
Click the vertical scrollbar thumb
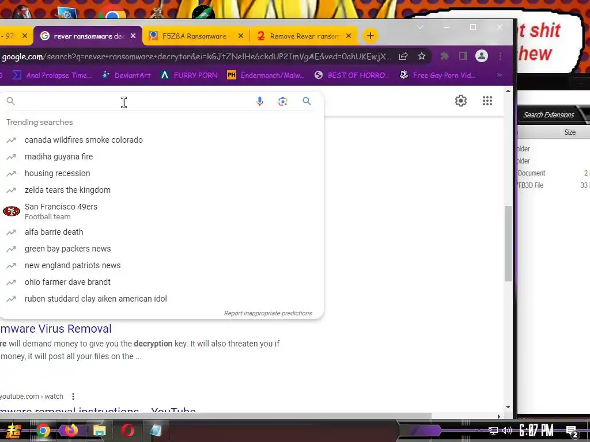[508, 243]
